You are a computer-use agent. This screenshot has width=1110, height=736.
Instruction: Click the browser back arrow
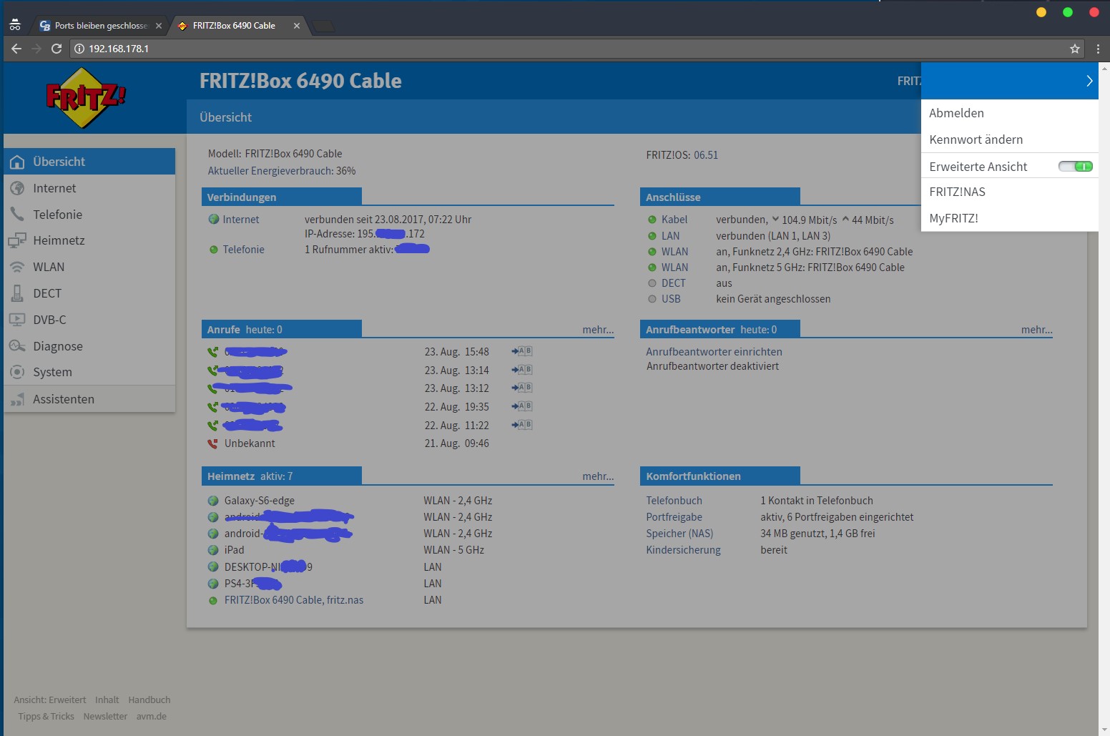pos(16,49)
